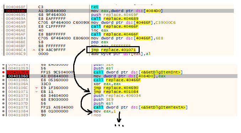Click 'push replace.406034' instruction
241x133 pixels.
[x=117, y=96]
